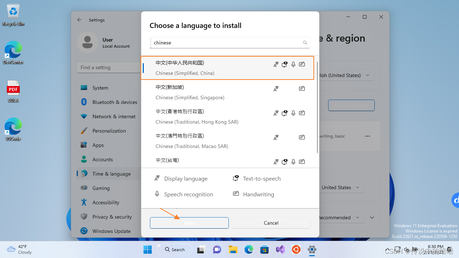Open Apps settings
Viewport: 459px width, 258px height.
click(x=109, y=145)
